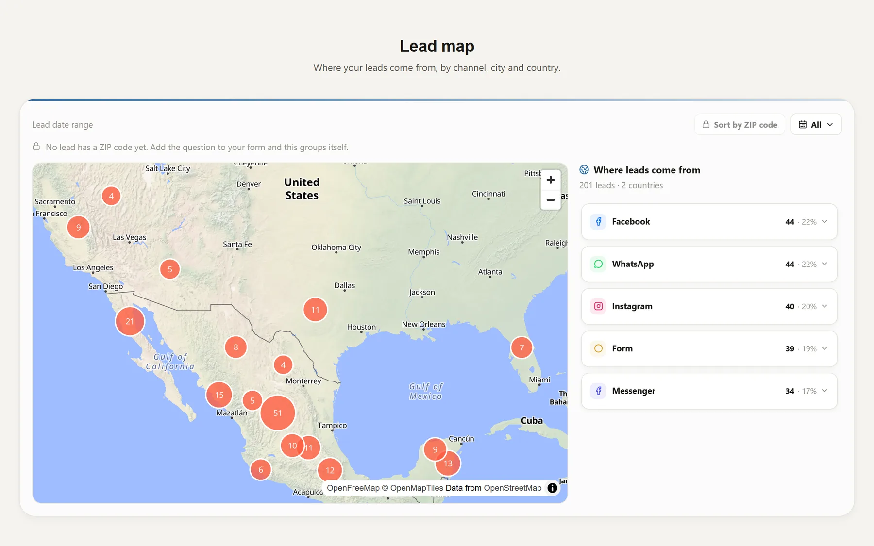Click the Facebook channel icon
The width and height of the screenshot is (874, 546).
[598, 222]
